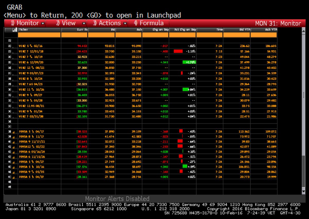This screenshot has height=219, width=309.
Task: Click the ask value 95.090
Action: [137, 46]
